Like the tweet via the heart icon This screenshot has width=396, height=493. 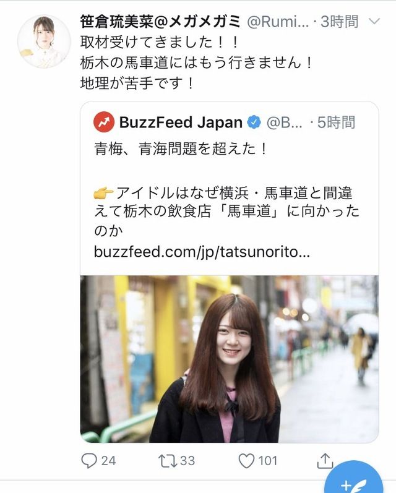246,461
